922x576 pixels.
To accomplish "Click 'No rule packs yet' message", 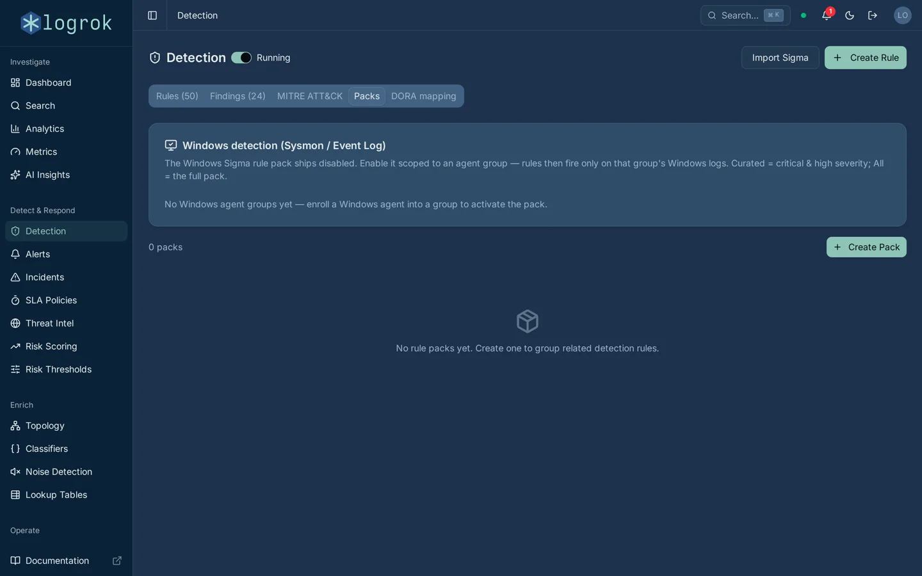I will click(528, 348).
